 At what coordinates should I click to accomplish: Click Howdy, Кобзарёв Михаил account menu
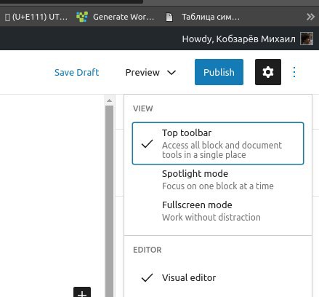(x=238, y=39)
